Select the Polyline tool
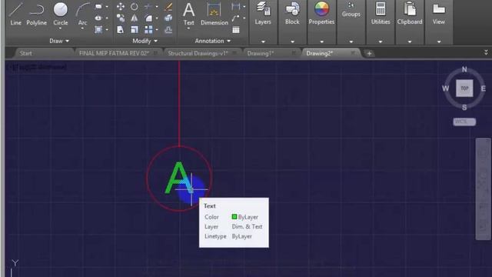The height and width of the screenshot is (277, 492). [36, 14]
